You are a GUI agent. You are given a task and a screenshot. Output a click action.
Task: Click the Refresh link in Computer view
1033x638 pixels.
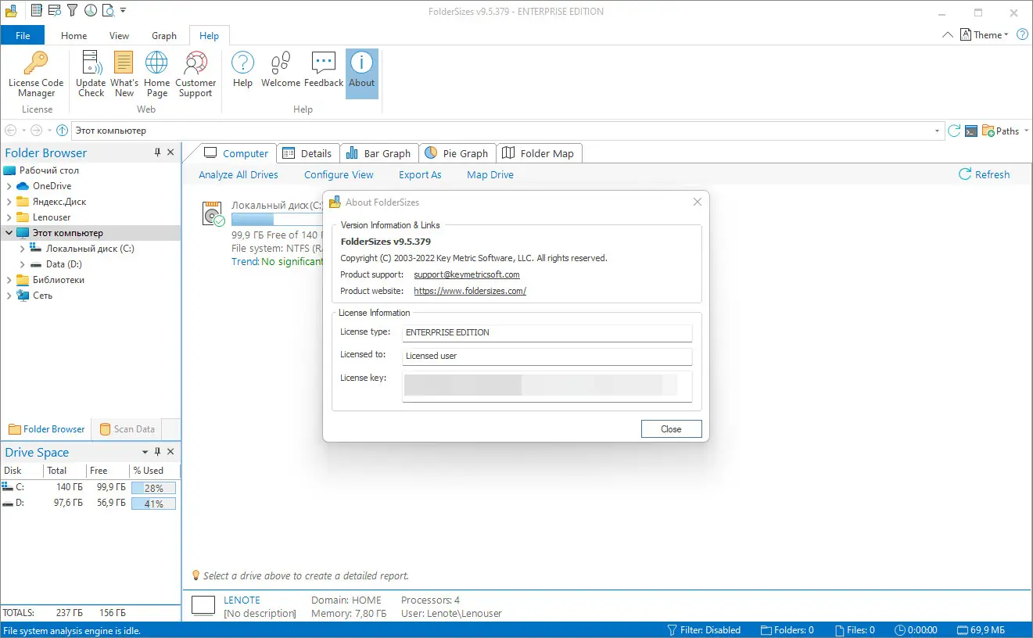985,175
